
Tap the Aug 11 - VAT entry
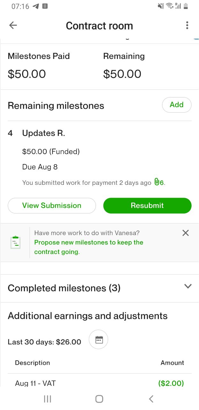35,383
